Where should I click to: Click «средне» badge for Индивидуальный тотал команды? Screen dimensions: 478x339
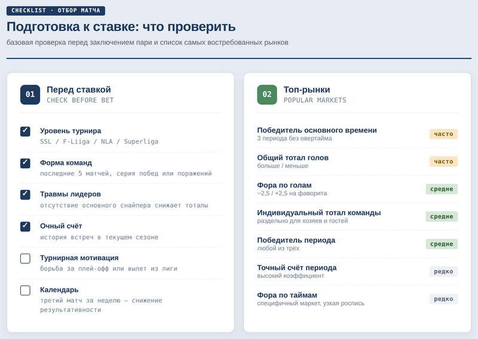pyautogui.click(x=442, y=217)
